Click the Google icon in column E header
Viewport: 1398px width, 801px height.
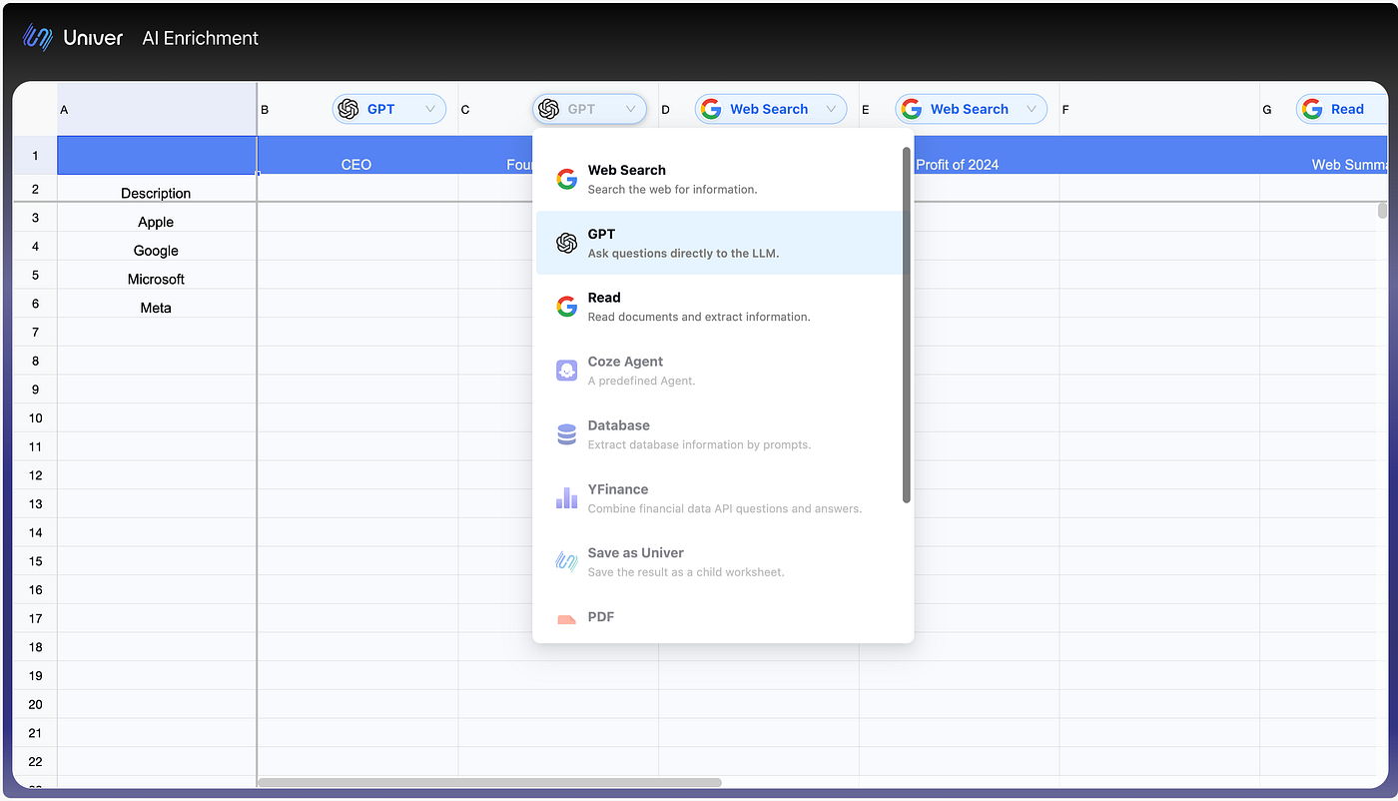coord(912,109)
